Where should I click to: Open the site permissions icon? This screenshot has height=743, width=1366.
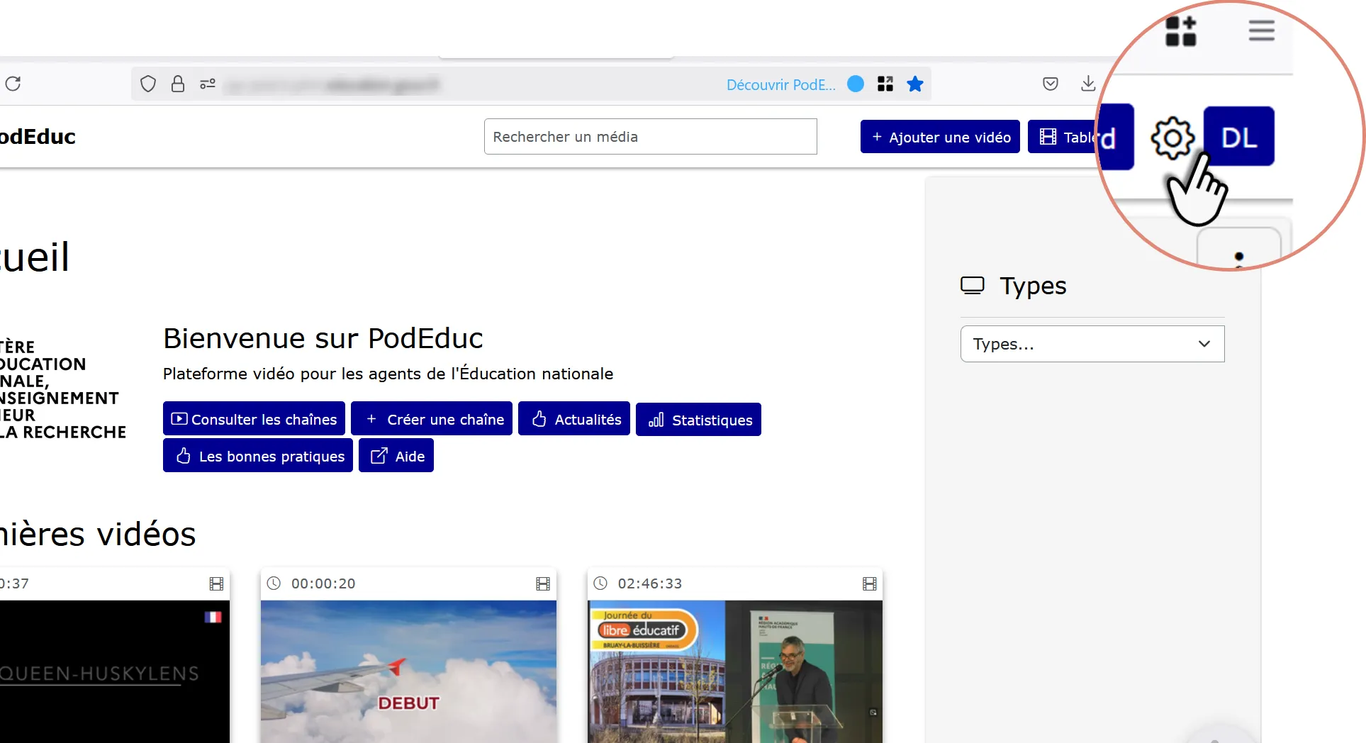(x=208, y=84)
